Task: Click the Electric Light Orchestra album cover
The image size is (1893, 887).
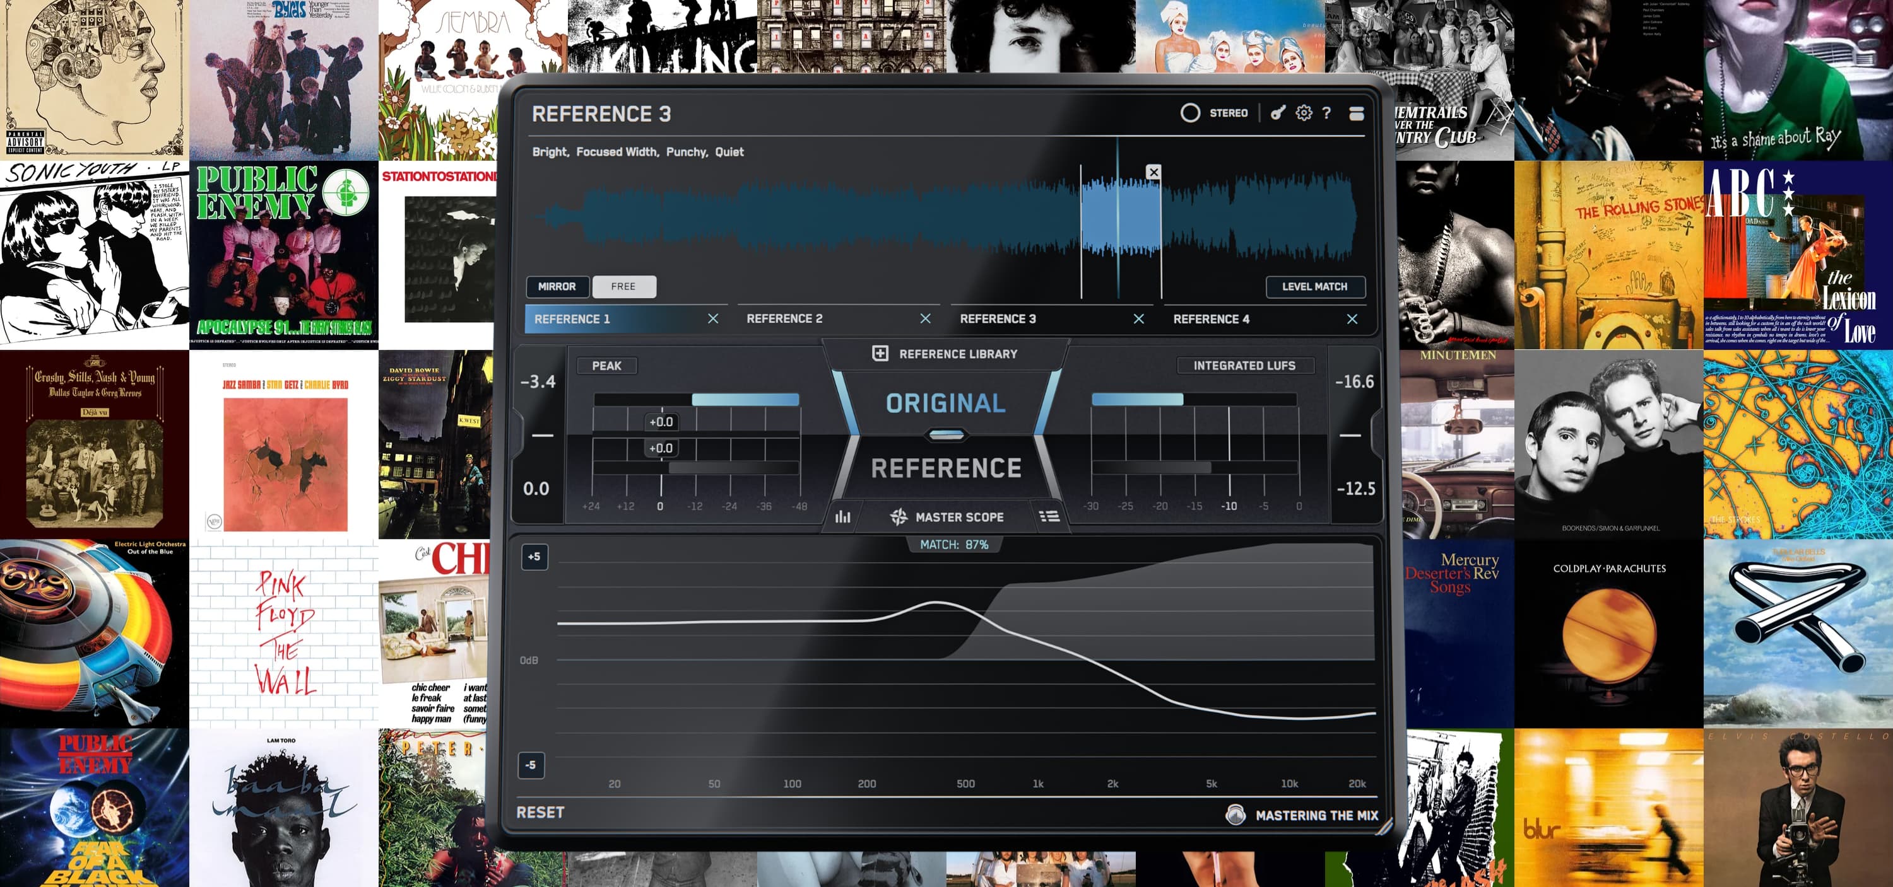Action: tap(94, 634)
